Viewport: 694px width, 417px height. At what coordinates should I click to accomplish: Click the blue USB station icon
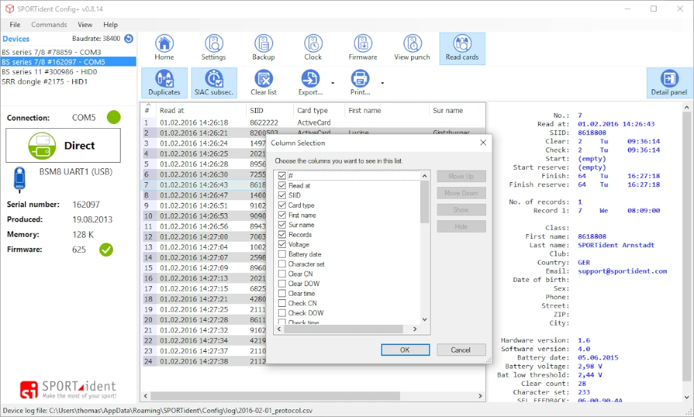[x=19, y=179]
